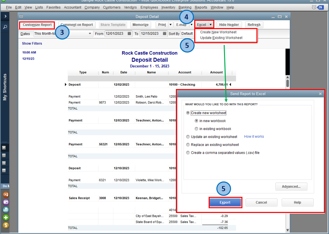The height and width of the screenshot is (234, 329).
Task: Click the Memorize button
Action: point(140,25)
